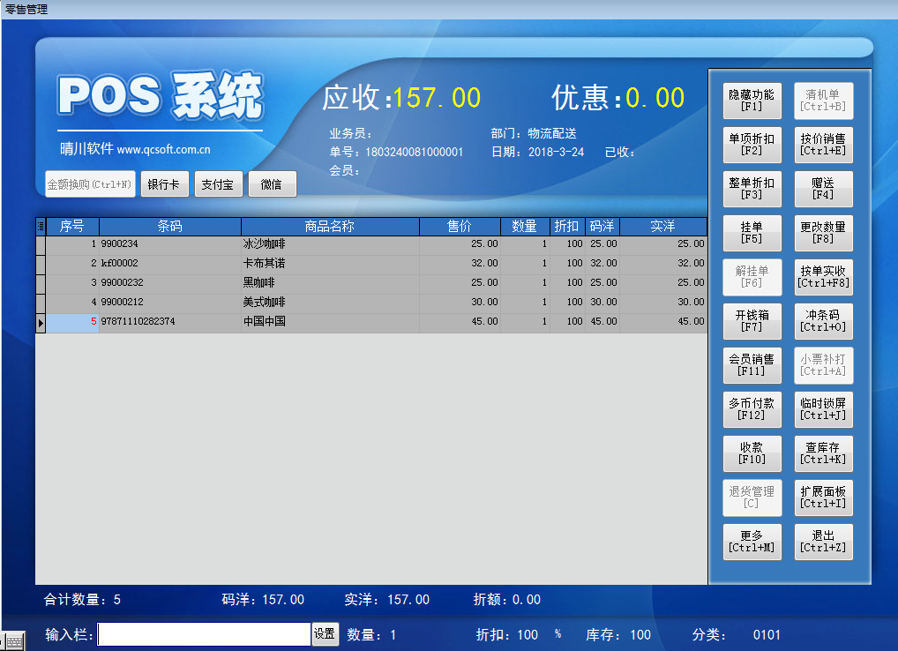
Task: Pay with 支付宝 Alipay button
Action: pos(218,184)
